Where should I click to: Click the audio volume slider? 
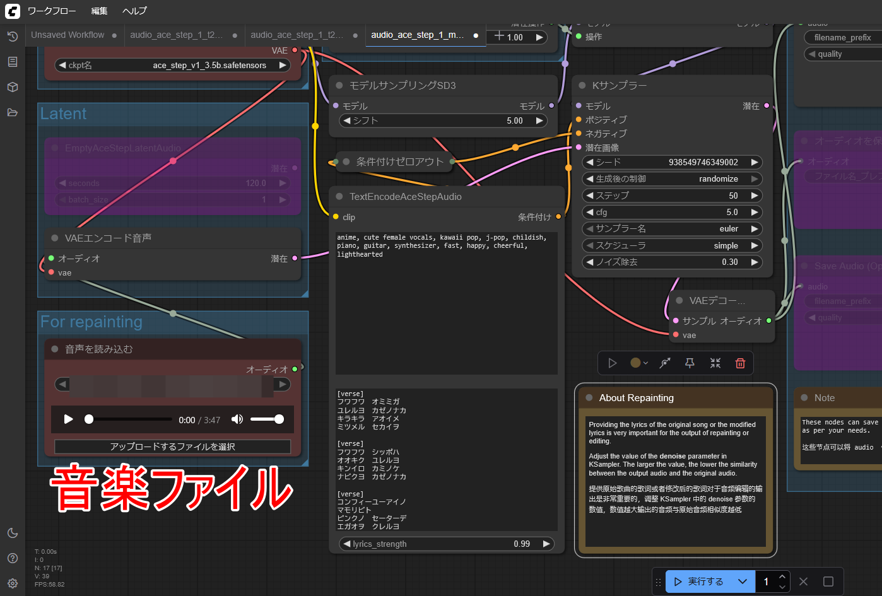[x=266, y=419]
